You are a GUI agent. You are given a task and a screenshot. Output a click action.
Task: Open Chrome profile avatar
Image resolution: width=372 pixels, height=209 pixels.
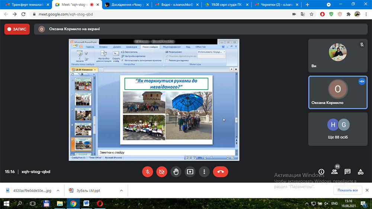click(357, 14)
